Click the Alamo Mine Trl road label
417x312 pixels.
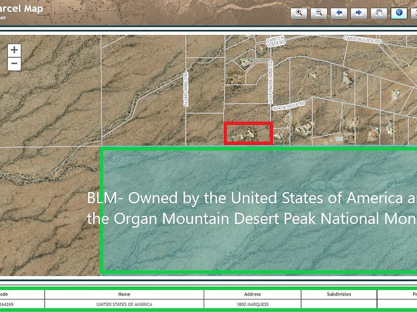tap(186, 89)
